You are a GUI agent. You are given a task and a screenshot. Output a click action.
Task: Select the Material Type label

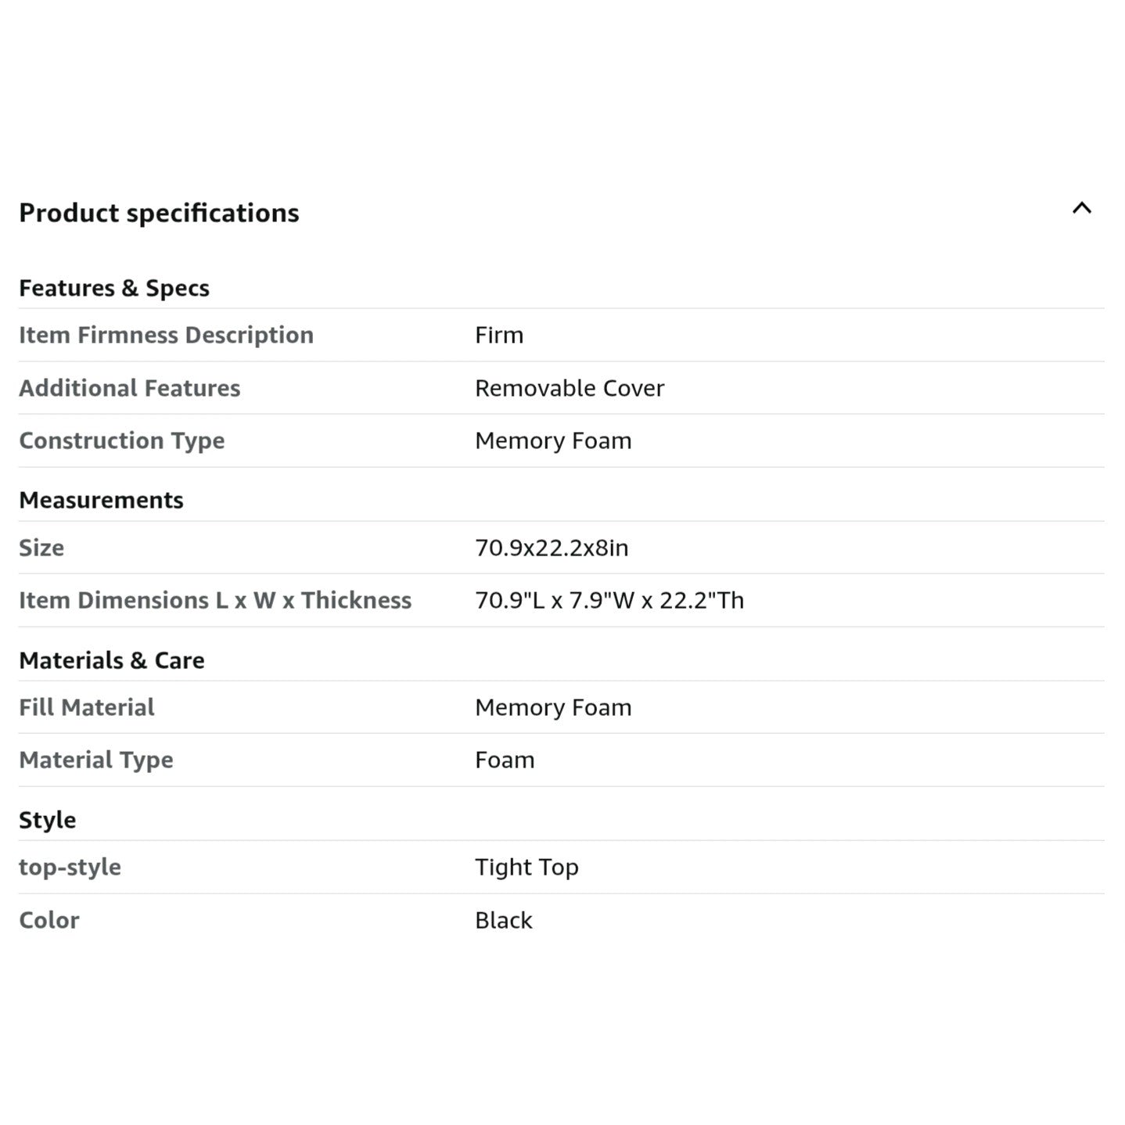point(96,760)
